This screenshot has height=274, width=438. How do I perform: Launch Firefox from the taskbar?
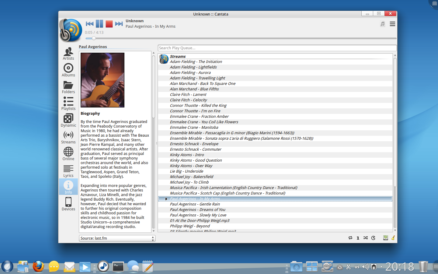pos(38,266)
